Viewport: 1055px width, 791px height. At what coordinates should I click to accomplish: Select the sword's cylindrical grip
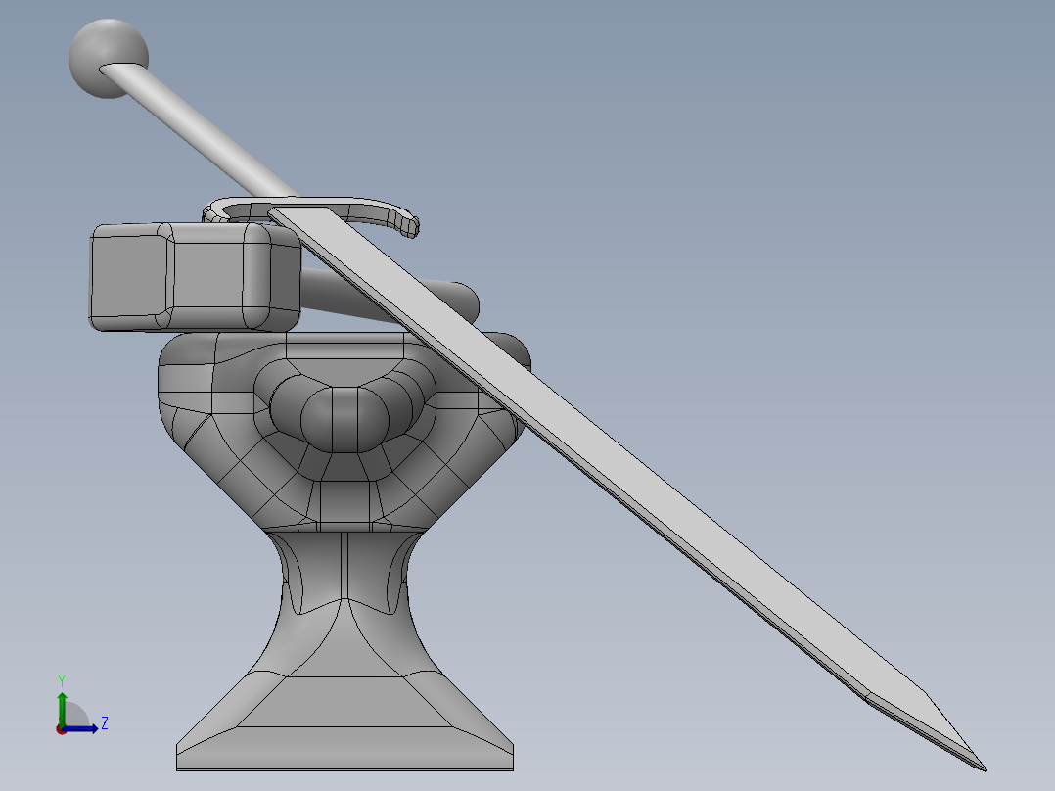click(x=202, y=131)
